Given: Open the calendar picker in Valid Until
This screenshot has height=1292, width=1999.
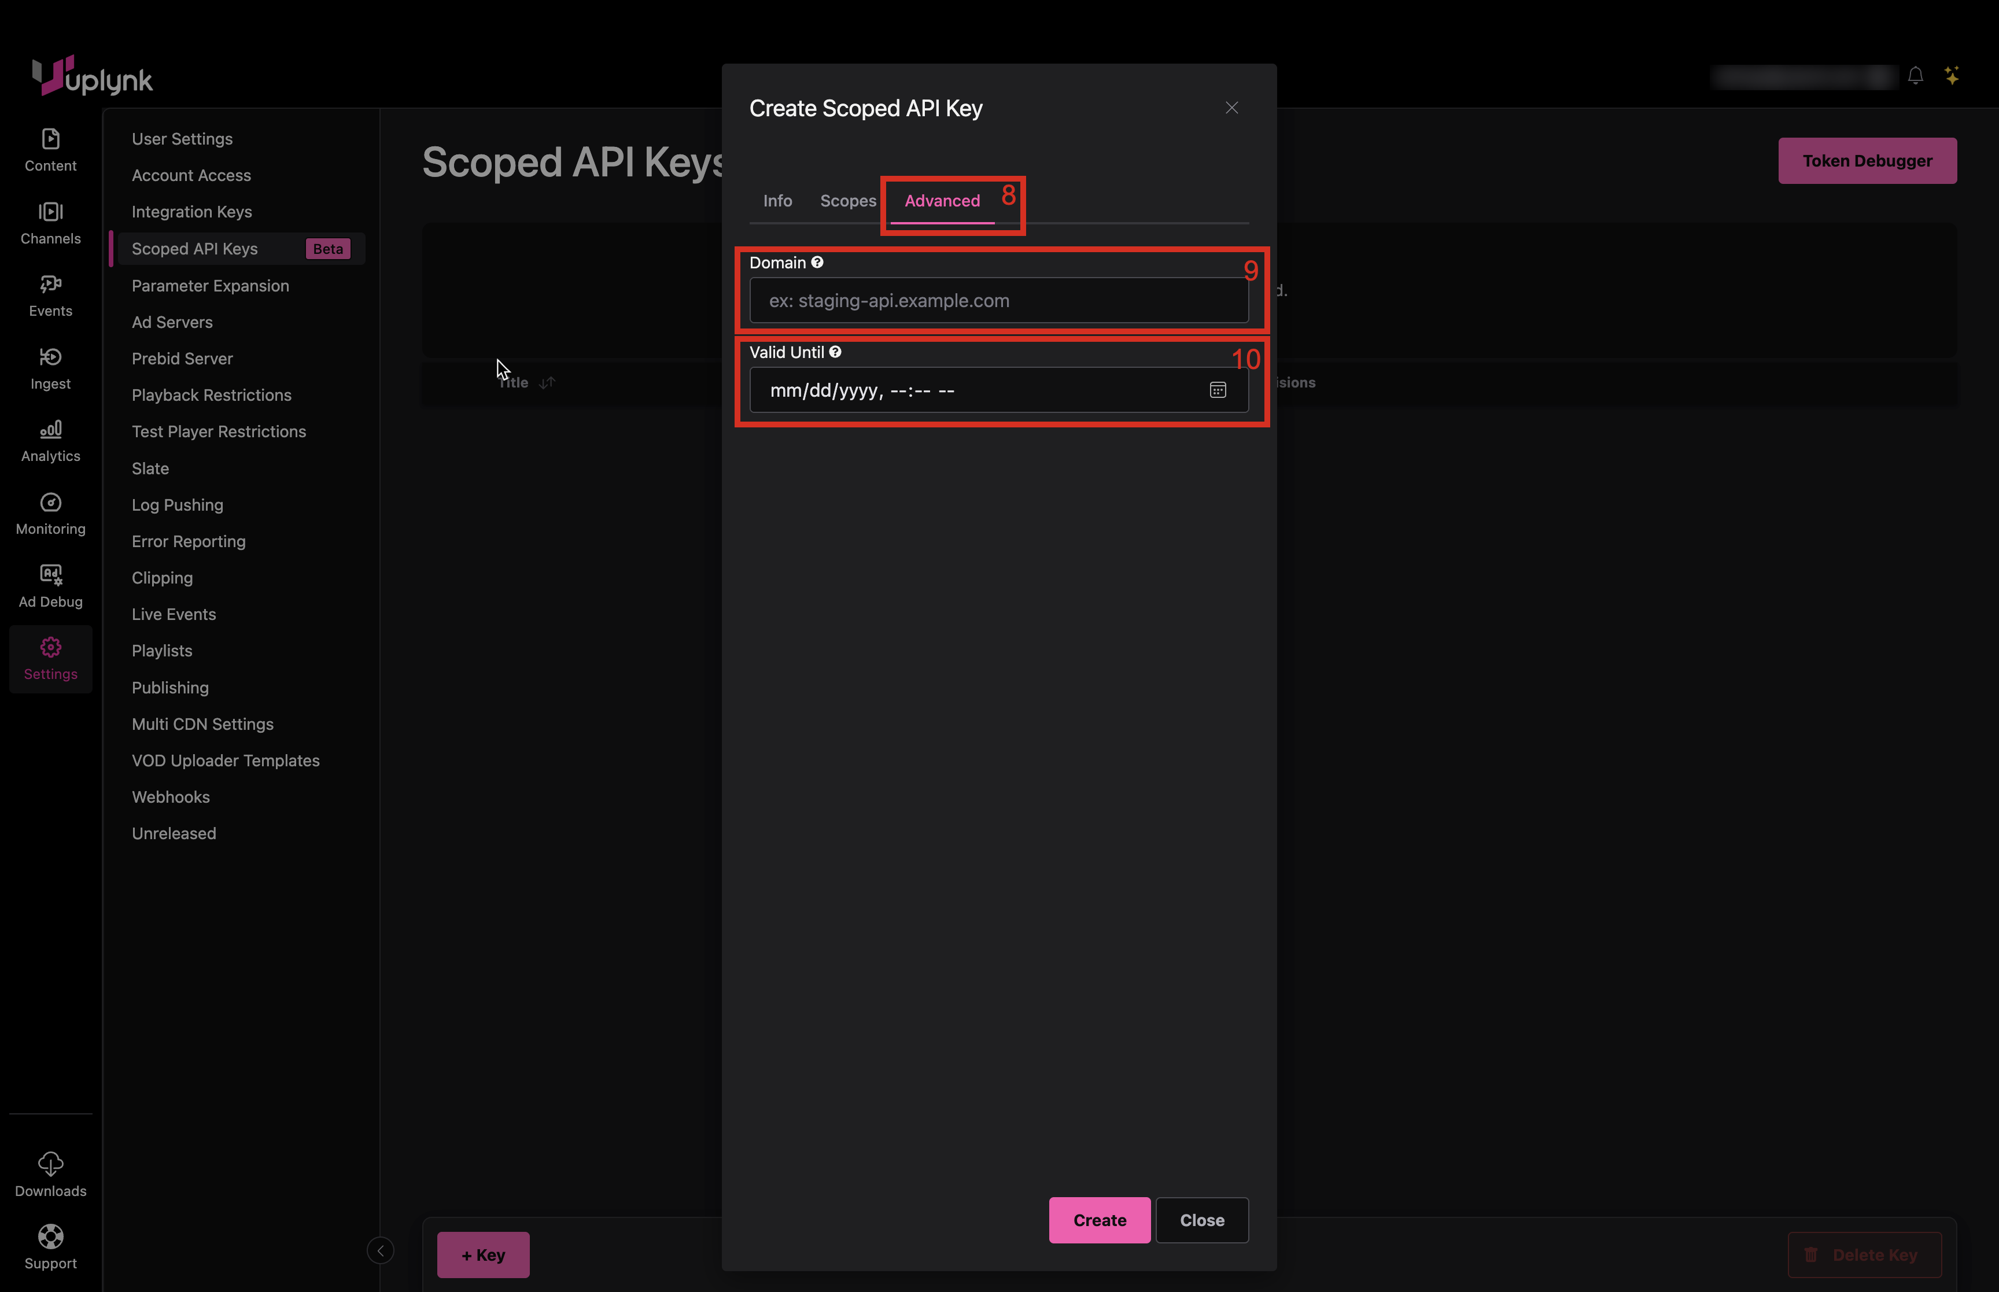Looking at the screenshot, I should click(x=1217, y=390).
